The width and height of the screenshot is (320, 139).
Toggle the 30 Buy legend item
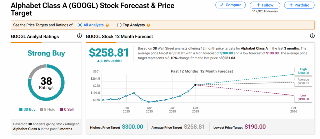[x=28, y=109]
